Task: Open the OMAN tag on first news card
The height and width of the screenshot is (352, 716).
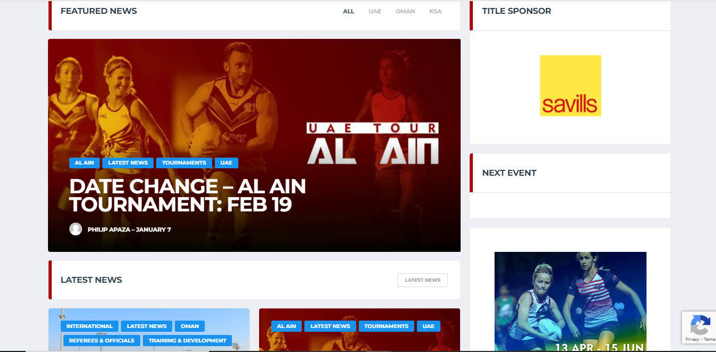Action: tap(190, 326)
